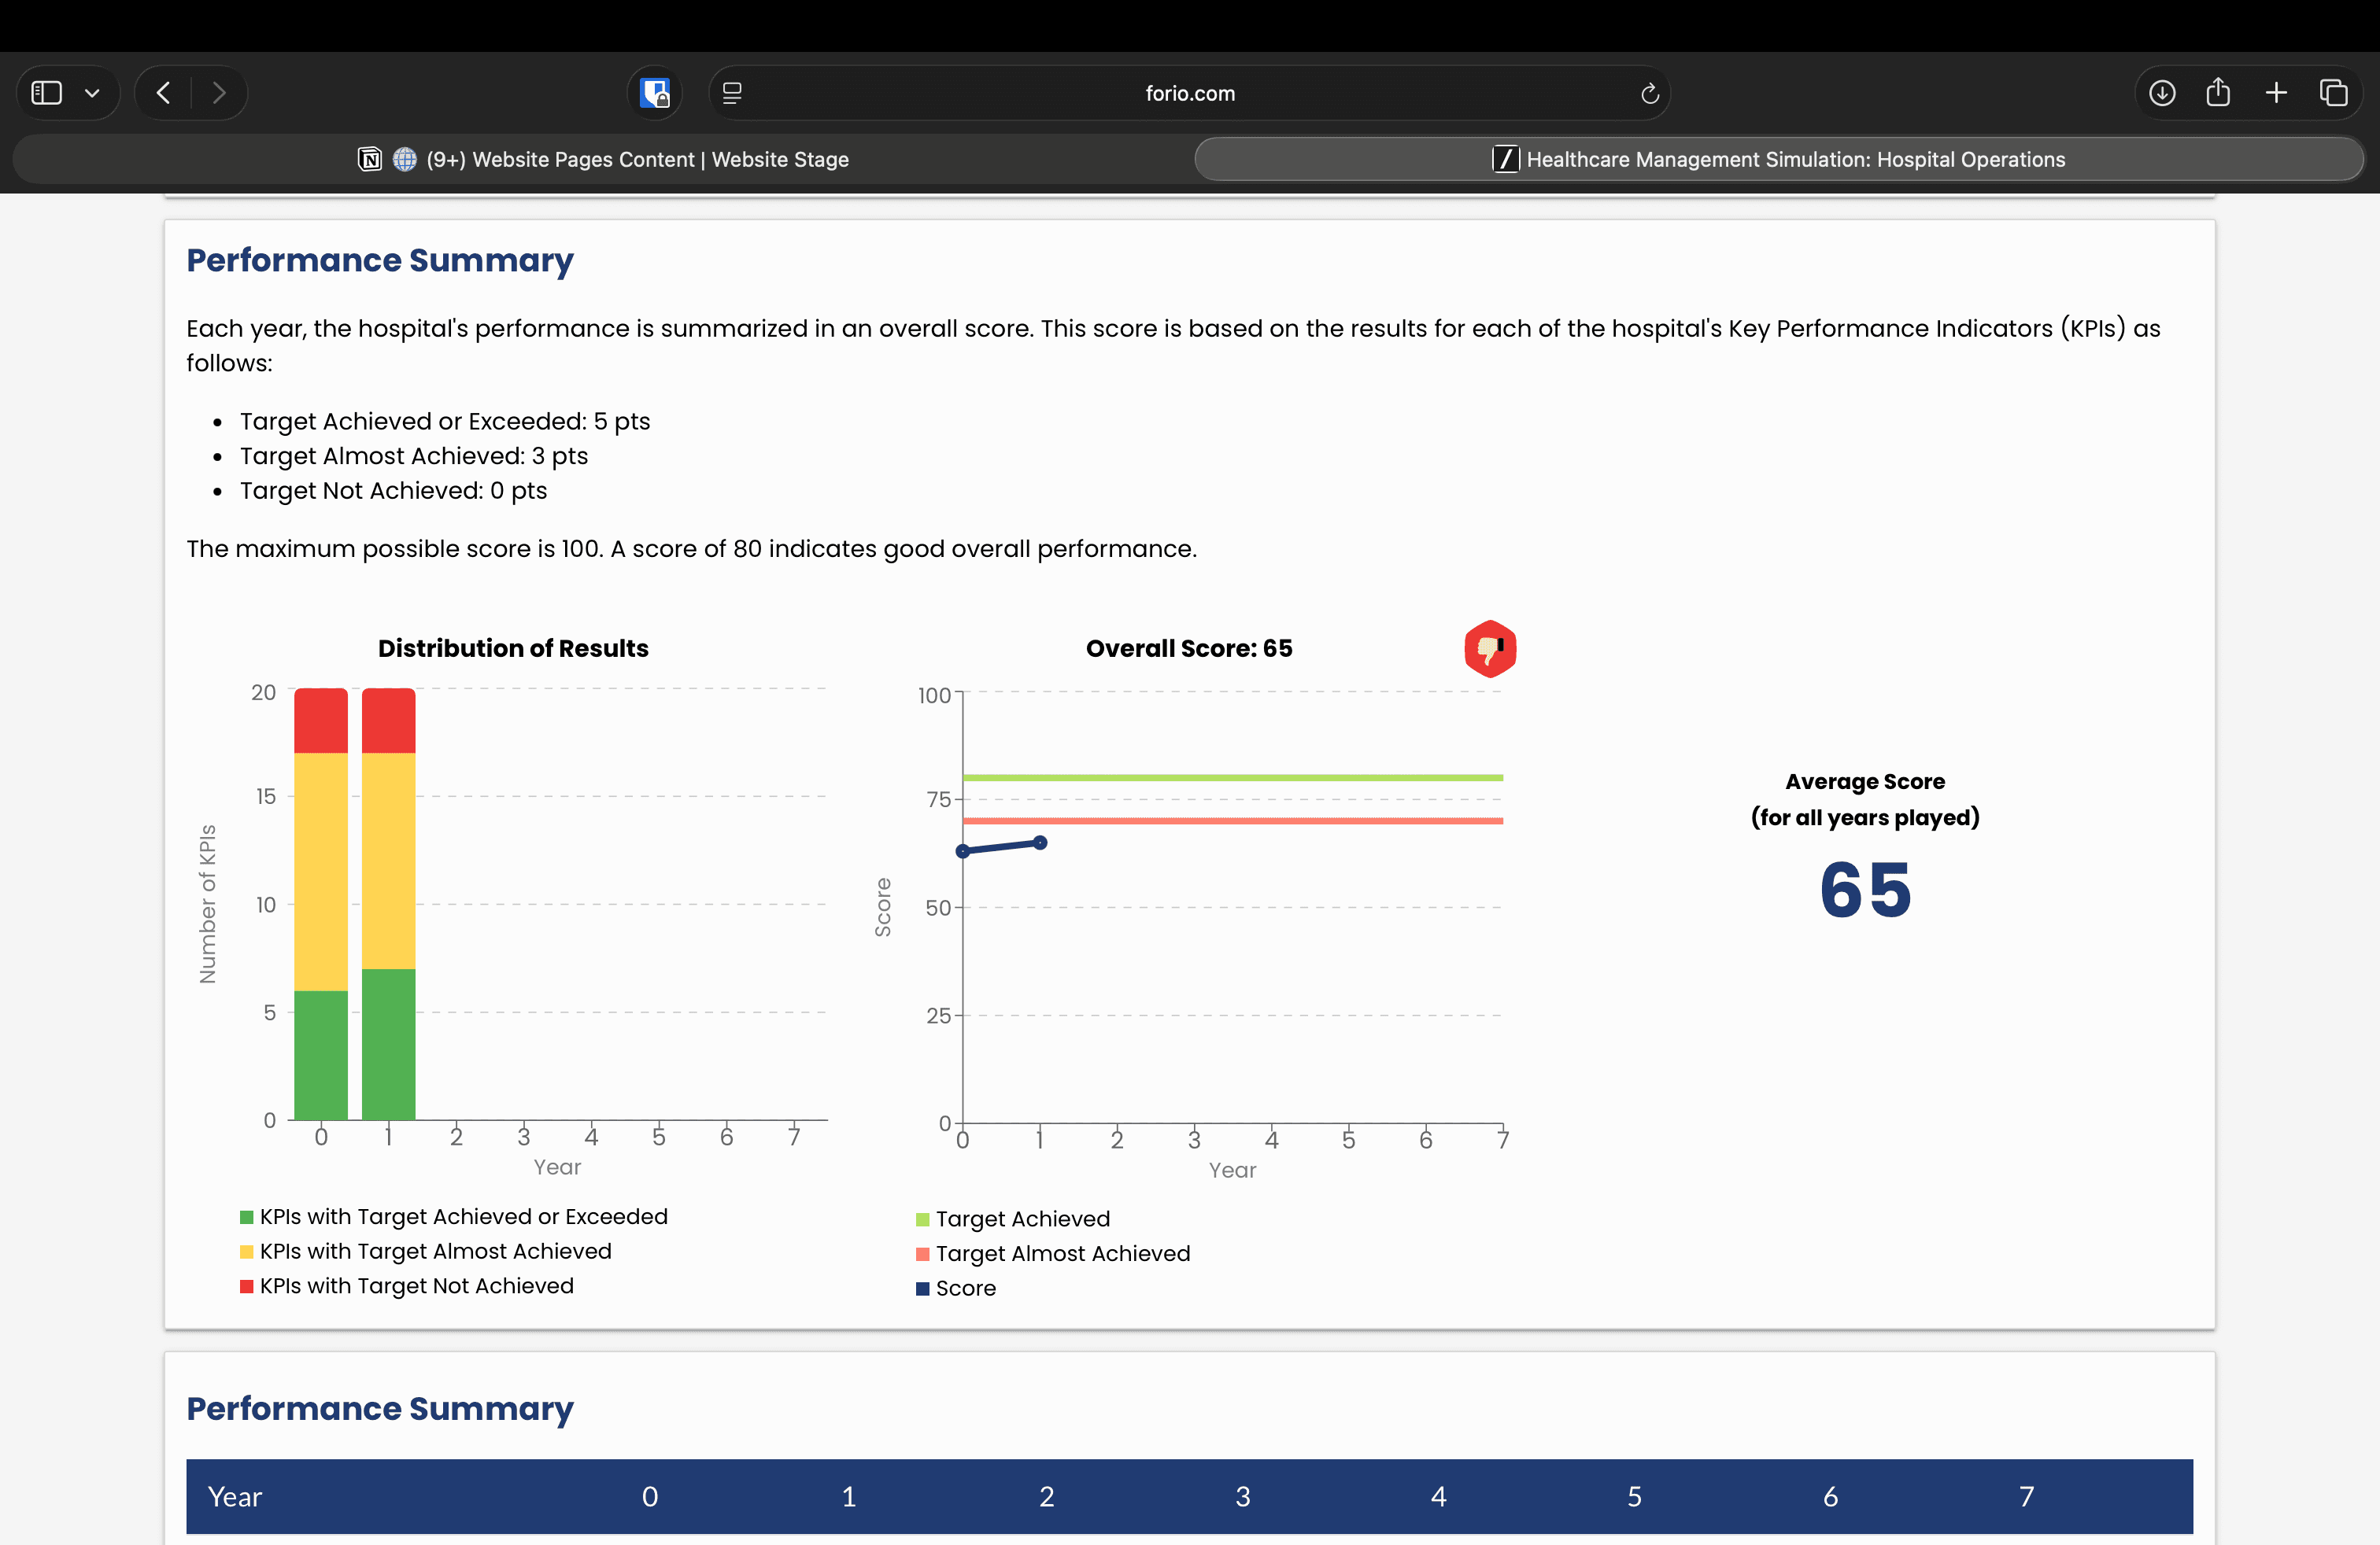Open the downloads icon in toolbar
The width and height of the screenshot is (2380, 1545).
point(2161,93)
